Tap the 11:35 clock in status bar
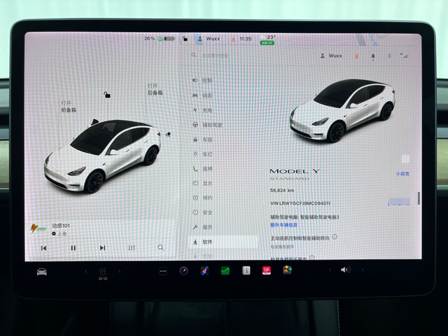Screen dimensions: 448x336 pyautogui.click(x=245, y=39)
